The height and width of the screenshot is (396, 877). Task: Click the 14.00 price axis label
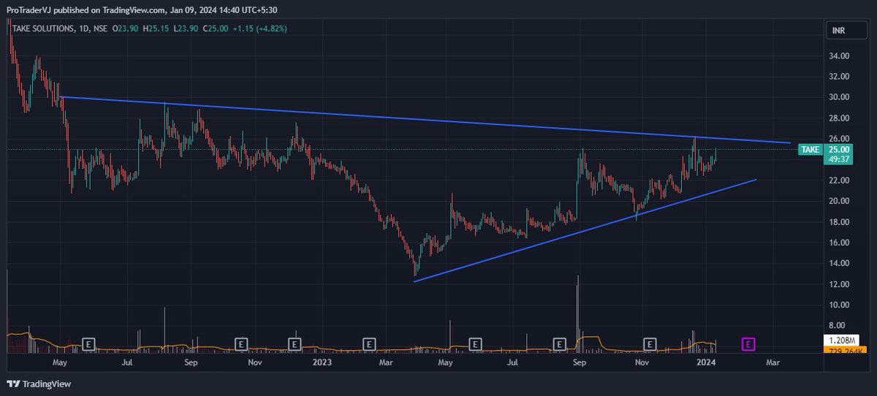[838, 263]
